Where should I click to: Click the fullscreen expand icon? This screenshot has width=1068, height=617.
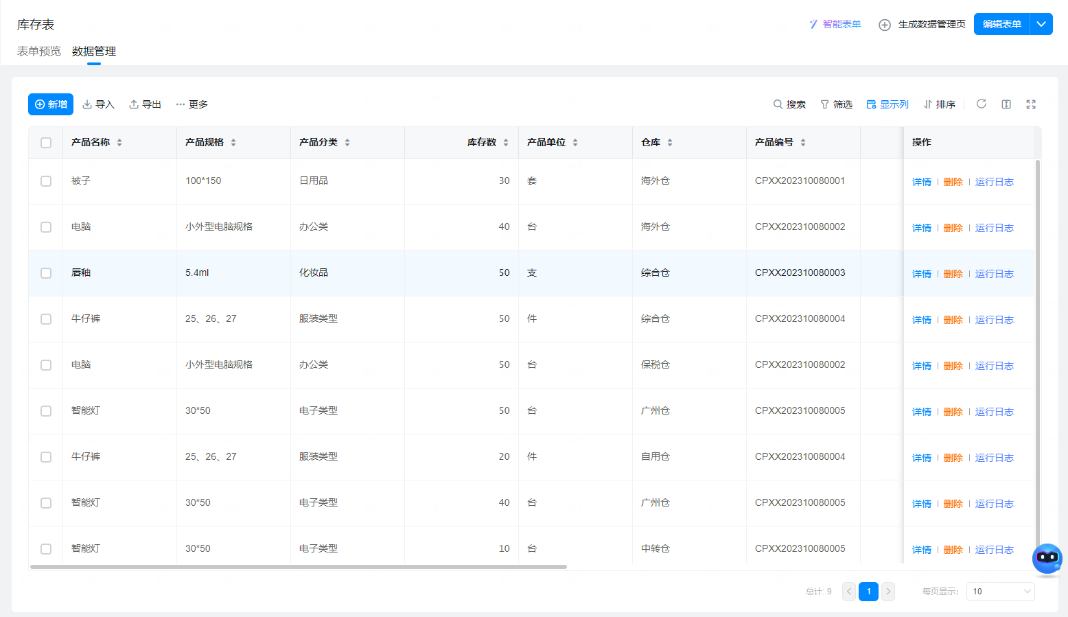tap(1031, 104)
